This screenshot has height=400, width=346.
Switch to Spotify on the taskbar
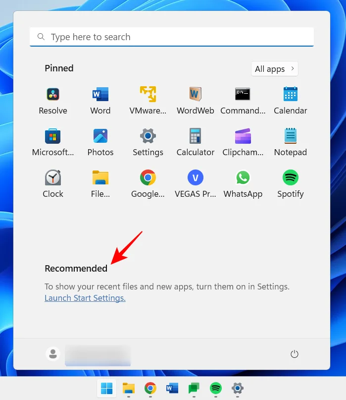click(x=216, y=388)
